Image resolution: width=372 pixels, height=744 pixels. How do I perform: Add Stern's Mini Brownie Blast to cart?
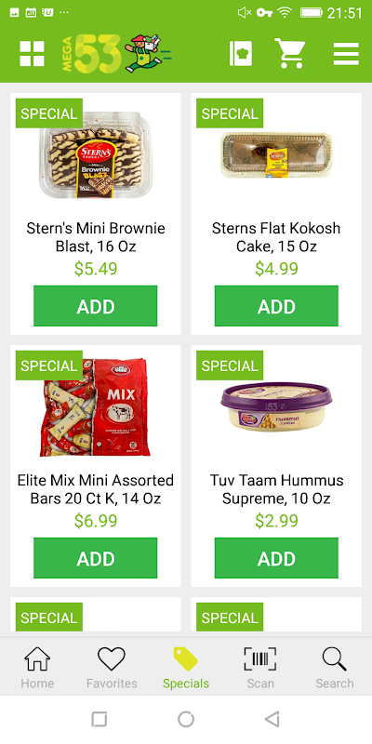(96, 306)
